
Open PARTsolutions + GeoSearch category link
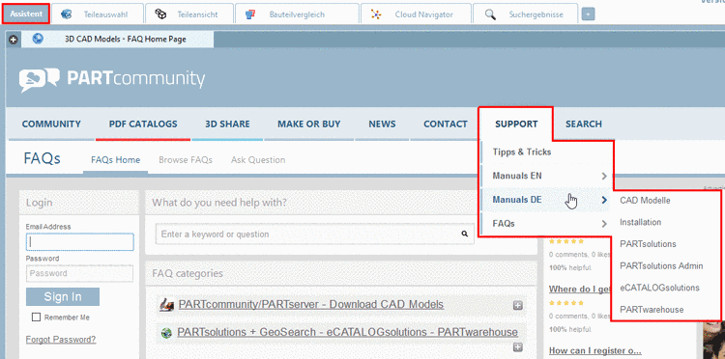347,332
